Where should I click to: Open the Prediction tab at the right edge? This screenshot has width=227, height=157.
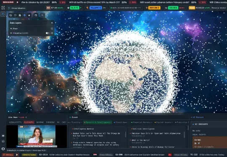click(182, 122)
